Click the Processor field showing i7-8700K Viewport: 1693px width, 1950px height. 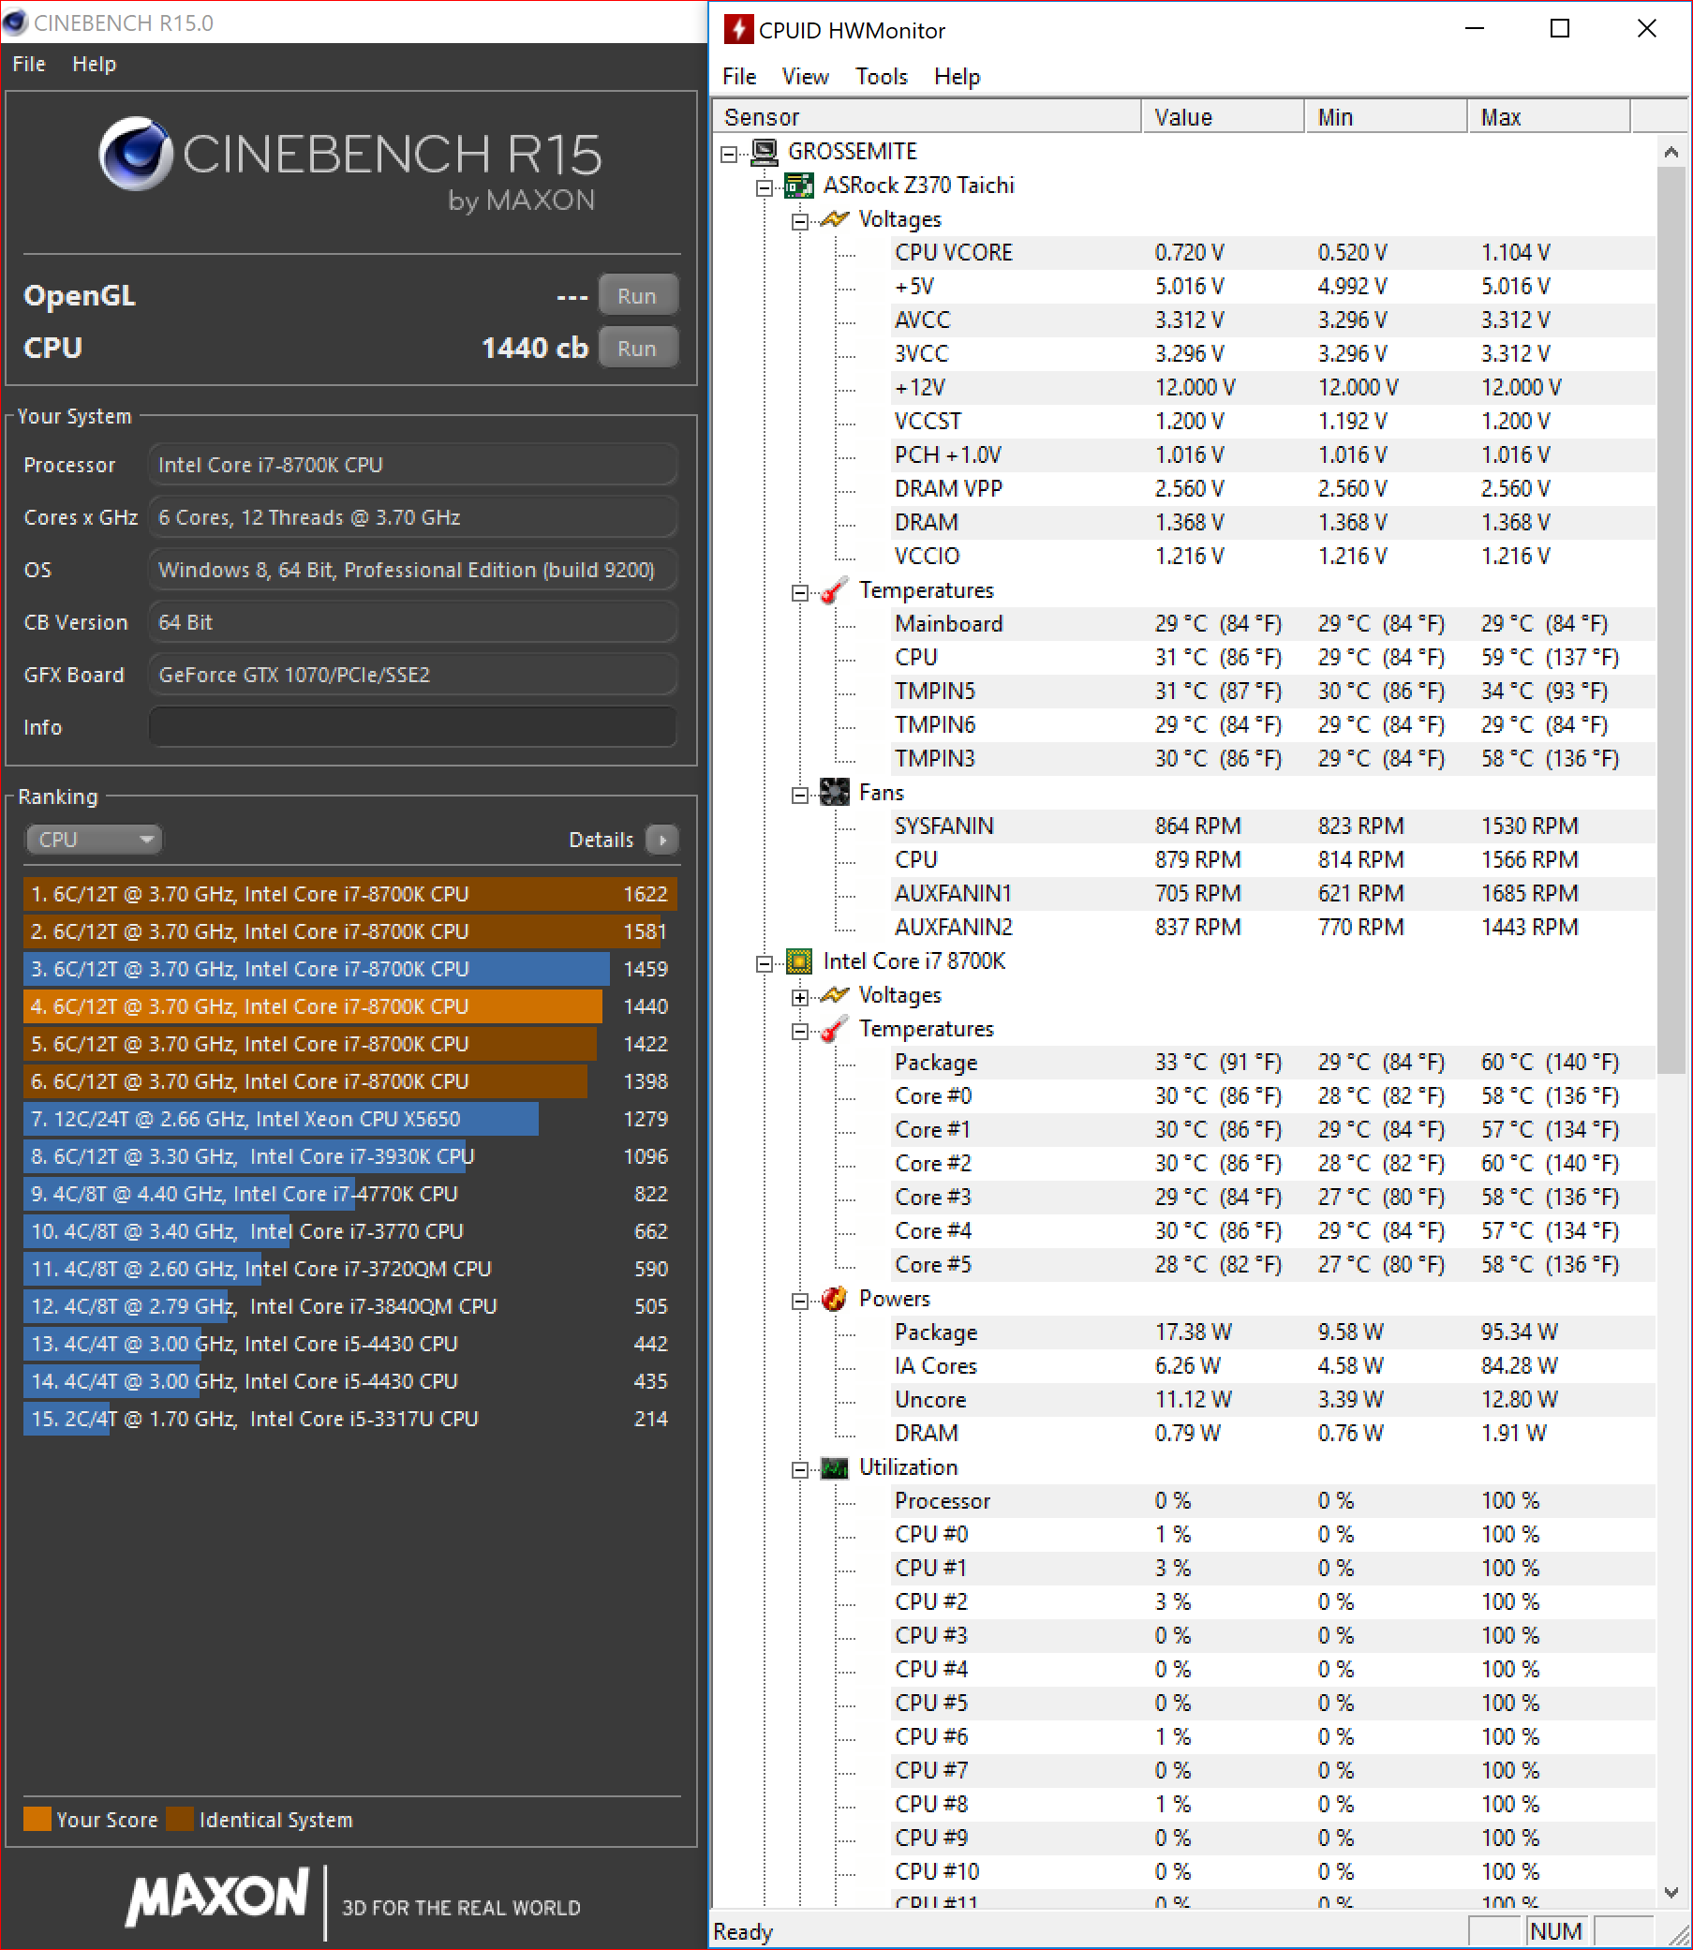[413, 465]
